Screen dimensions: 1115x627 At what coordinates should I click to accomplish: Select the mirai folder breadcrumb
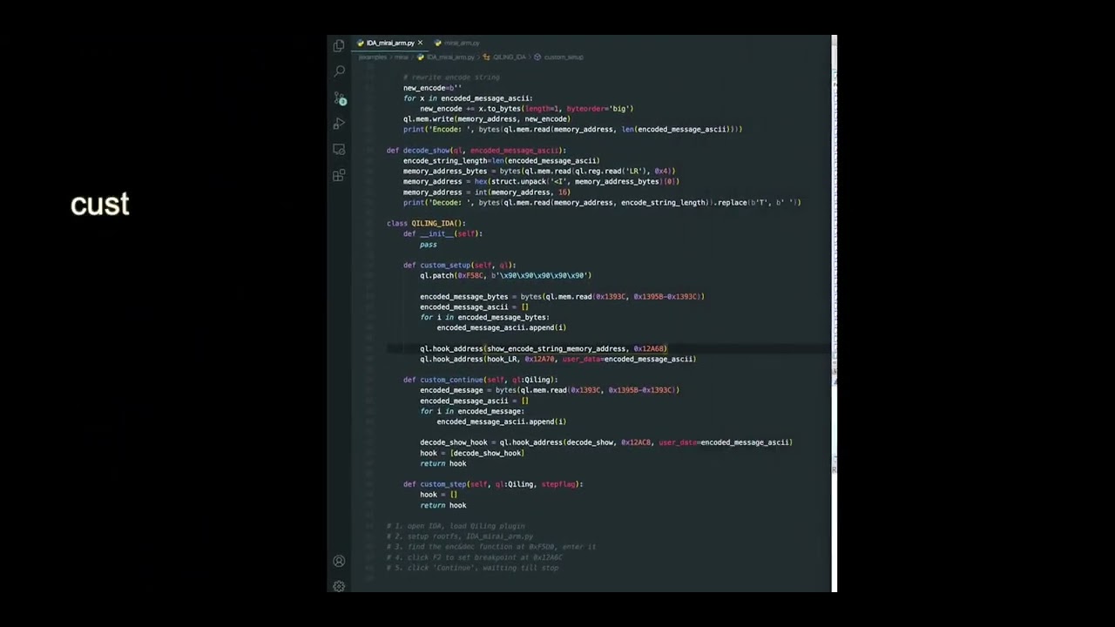pos(401,57)
